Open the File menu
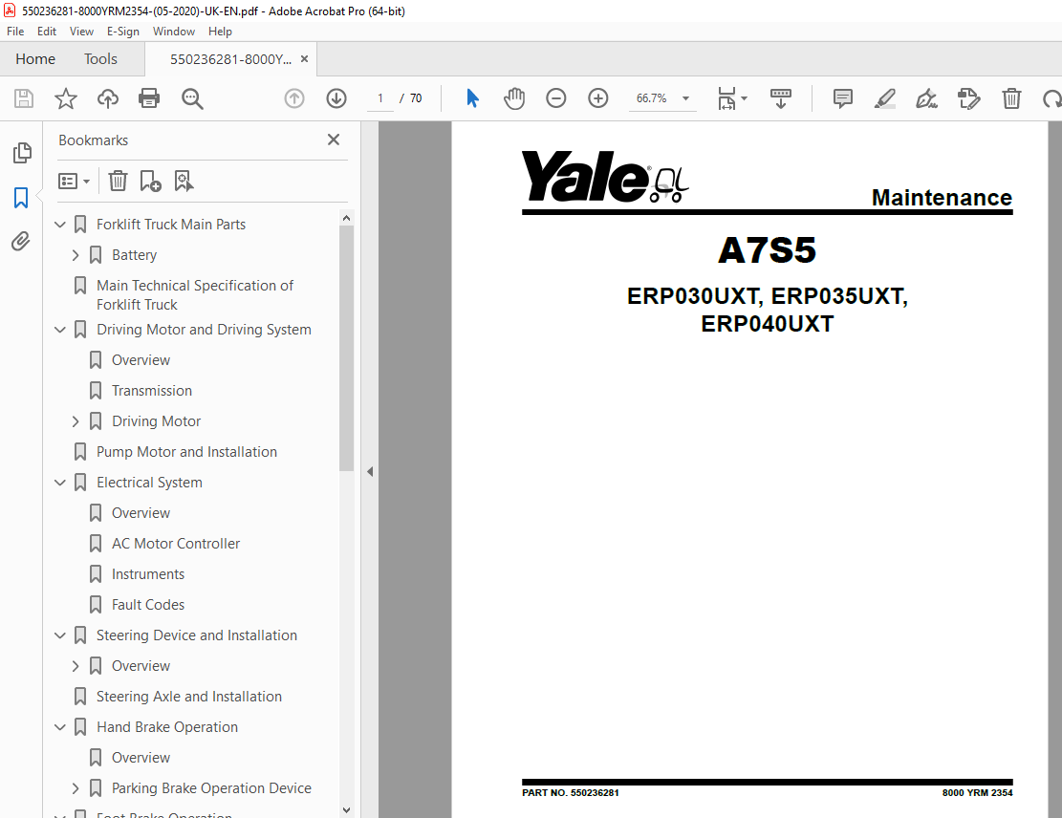The image size is (1062, 818). [15, 32]
